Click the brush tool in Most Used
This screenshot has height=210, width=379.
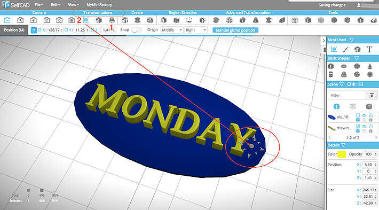(x=346, y=49)
